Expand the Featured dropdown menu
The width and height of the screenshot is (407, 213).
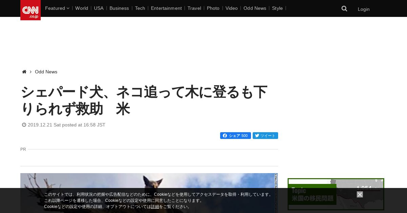pos(57,8)
